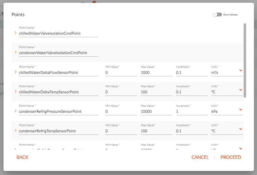Image resolution: width=257 pixels, height=175 pixels.
Task: Expand the condenserWaterValveIsolationCmdPoint row arrow
Action: coord(16,52)
